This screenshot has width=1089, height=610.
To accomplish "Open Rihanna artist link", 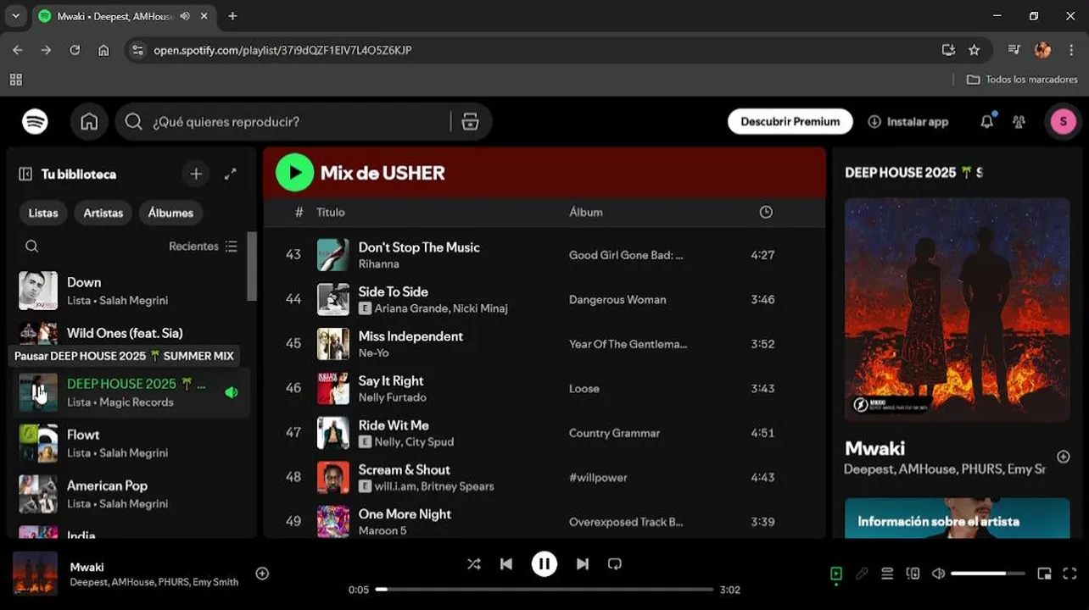I will tap(378, 264).
